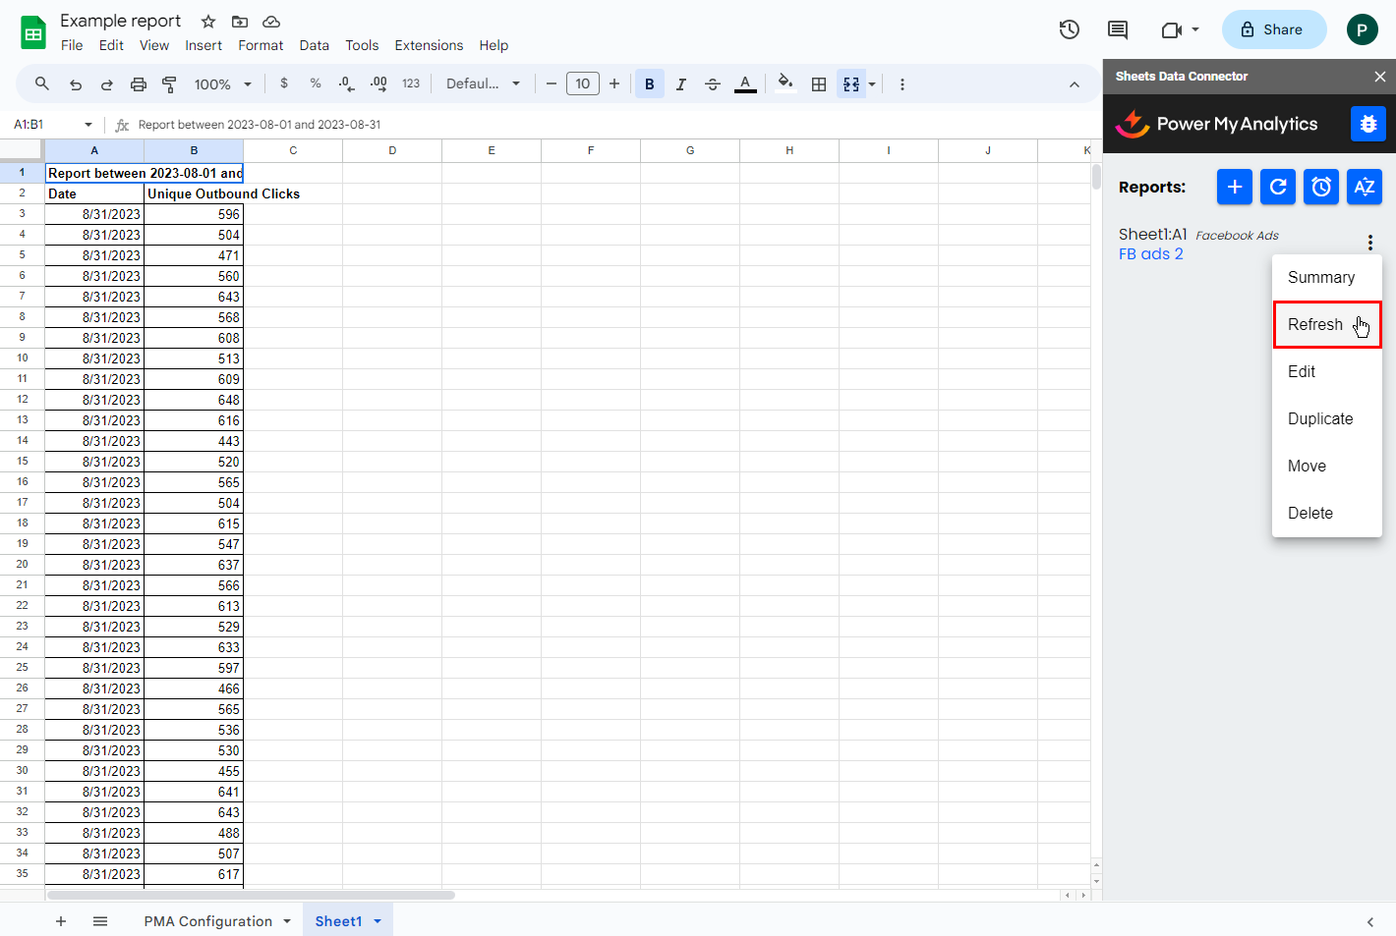The width and height of the screenshot is (1396, 936).
Task: Open the FB ads 2 report link
Action: (1150, 254)
